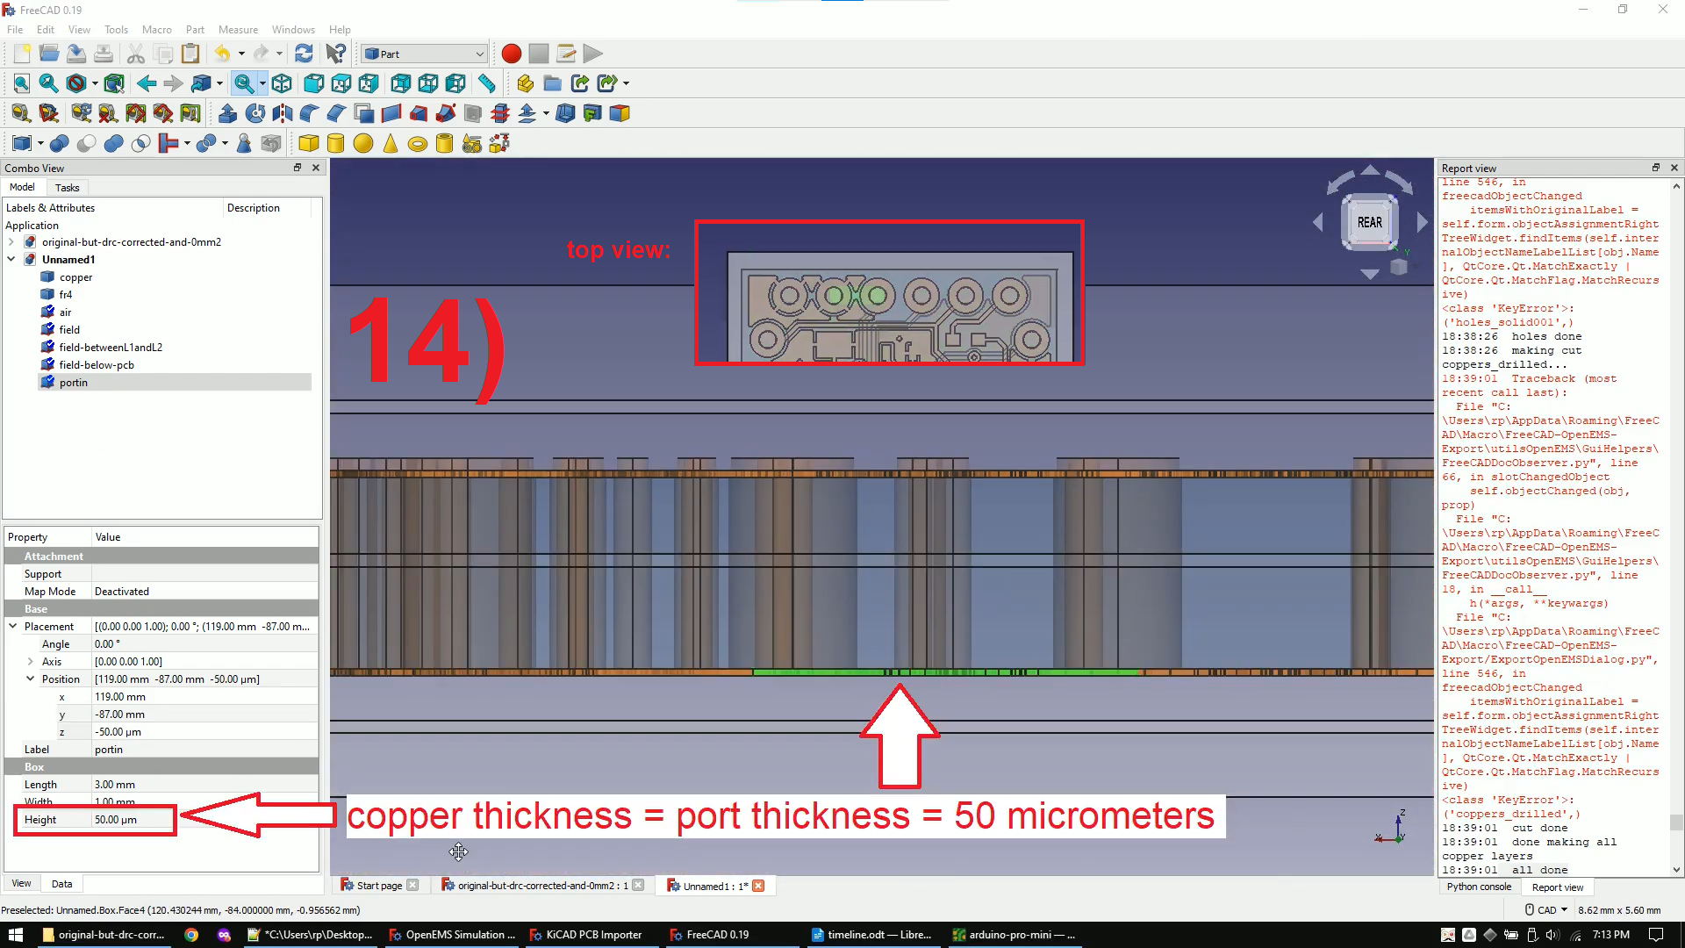Viewport: 1685px width, 948px height.
Task: Expand the Axis property
Action: (31, 662)
